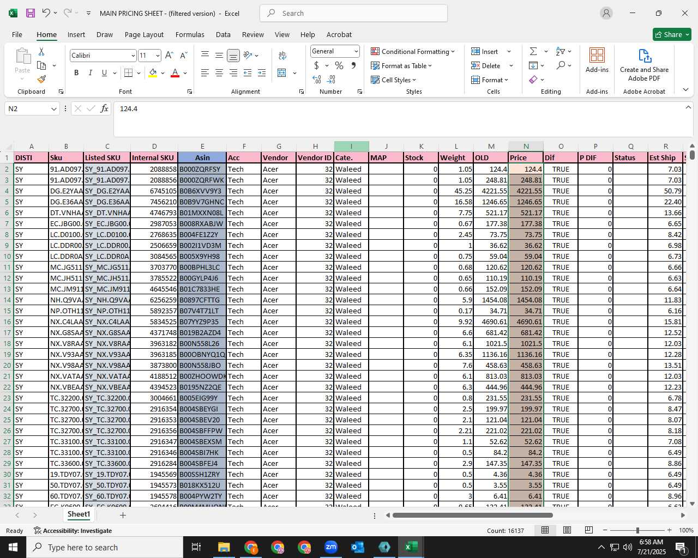The height and width of the screenshot is (558, 698).
Task: Apply the yellow fill color swatch
Action: pos(153,72)
